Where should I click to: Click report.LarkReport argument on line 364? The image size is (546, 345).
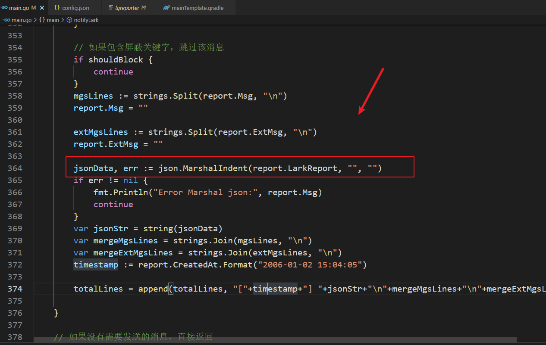(x=295, y=168)
